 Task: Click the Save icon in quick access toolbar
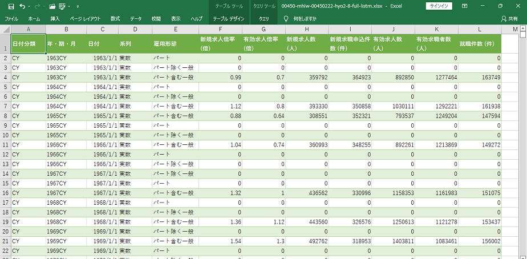point(11,6)
